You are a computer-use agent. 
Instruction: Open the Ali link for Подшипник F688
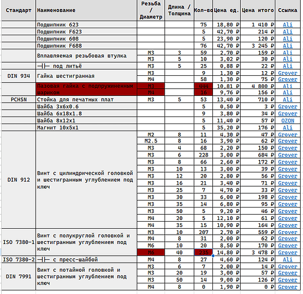coord(288,46)
